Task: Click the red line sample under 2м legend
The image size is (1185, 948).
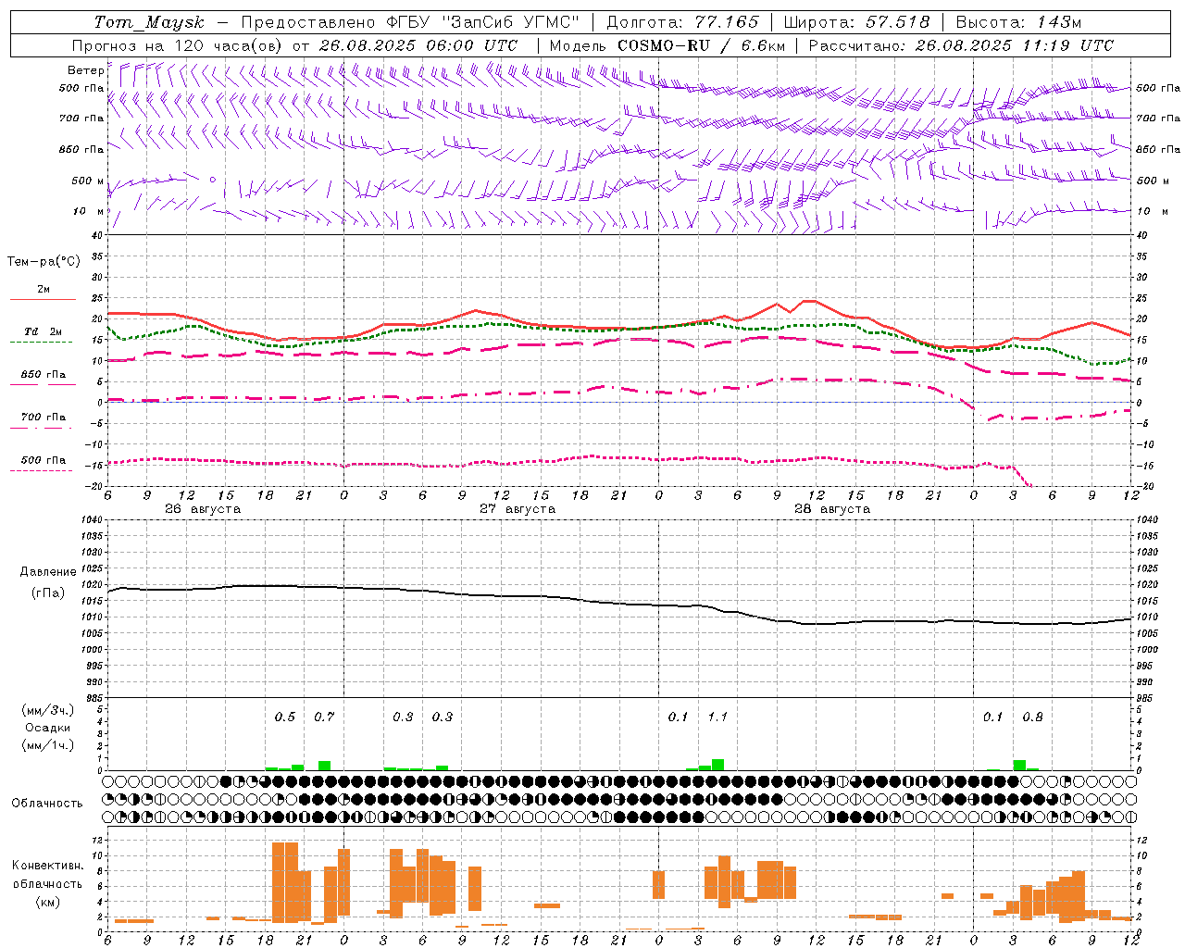Action: click(x=43, y=300)
